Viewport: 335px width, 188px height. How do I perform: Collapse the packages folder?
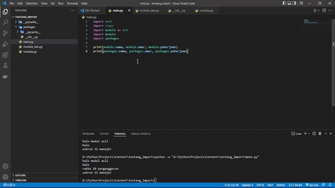coord(16,27)
